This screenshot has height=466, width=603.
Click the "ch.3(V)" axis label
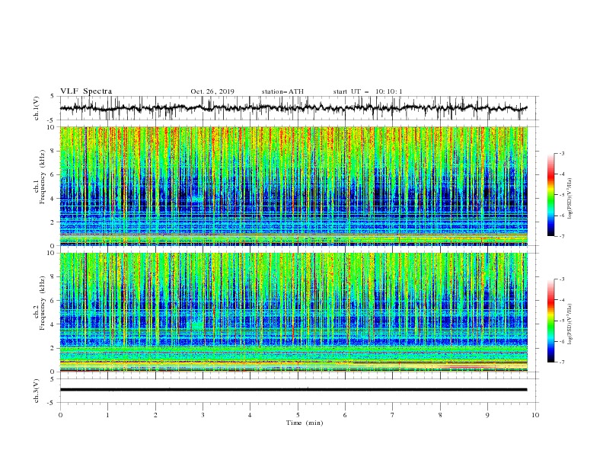pyautogui.click(x=37, y=391)
